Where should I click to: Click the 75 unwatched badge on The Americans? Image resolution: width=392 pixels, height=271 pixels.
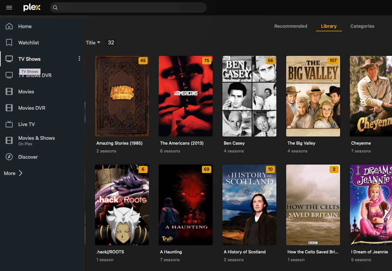point(206,60)
